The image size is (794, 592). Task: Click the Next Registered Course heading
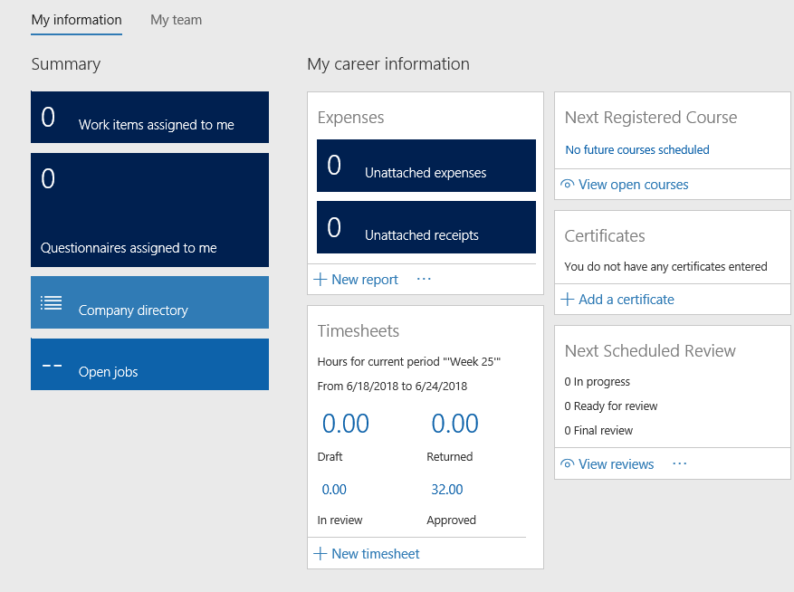pos(651,118)
